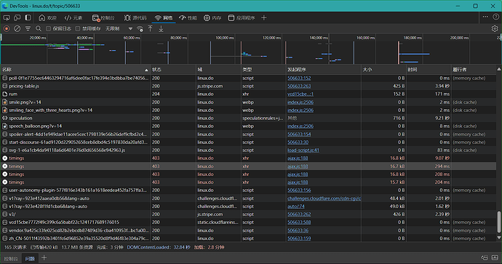Sort by the 大小 column header

coord(384,69)
